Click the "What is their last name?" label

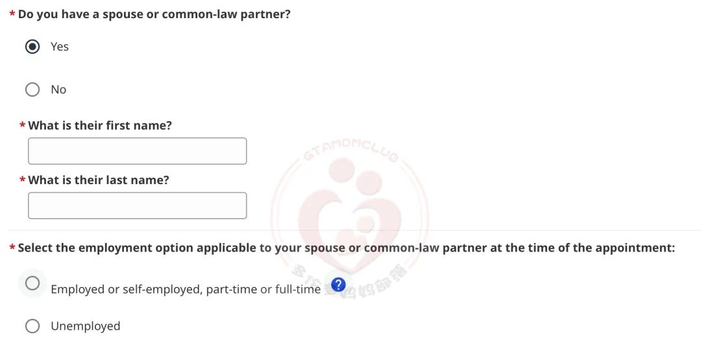pyautogui.click(x=99, y=180)
